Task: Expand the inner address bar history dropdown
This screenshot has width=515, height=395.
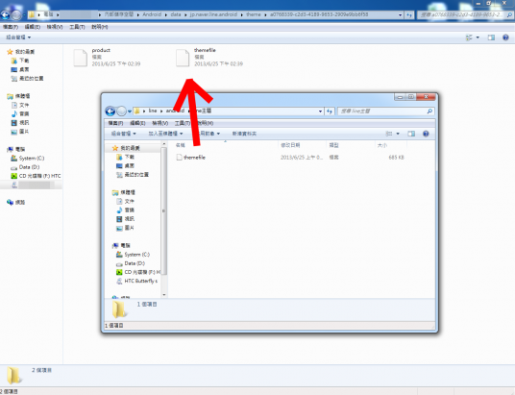Action: tap(320, 111)
